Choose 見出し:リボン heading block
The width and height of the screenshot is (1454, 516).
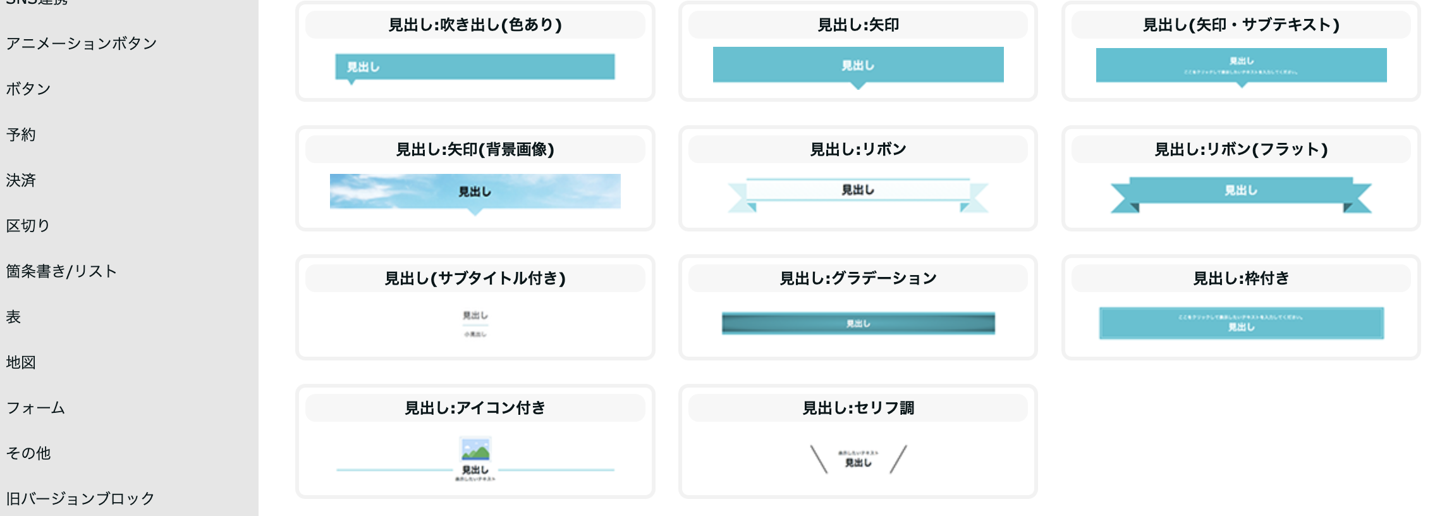point(858,190)
